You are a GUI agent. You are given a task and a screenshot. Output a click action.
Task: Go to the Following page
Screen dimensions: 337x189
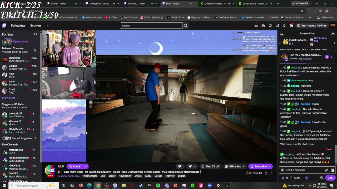(18, 25)
